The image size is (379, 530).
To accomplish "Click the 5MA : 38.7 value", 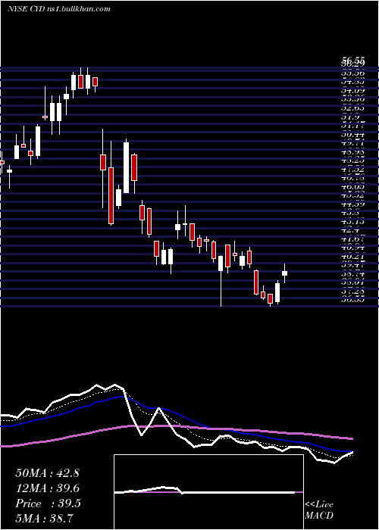I will [44, 518].
